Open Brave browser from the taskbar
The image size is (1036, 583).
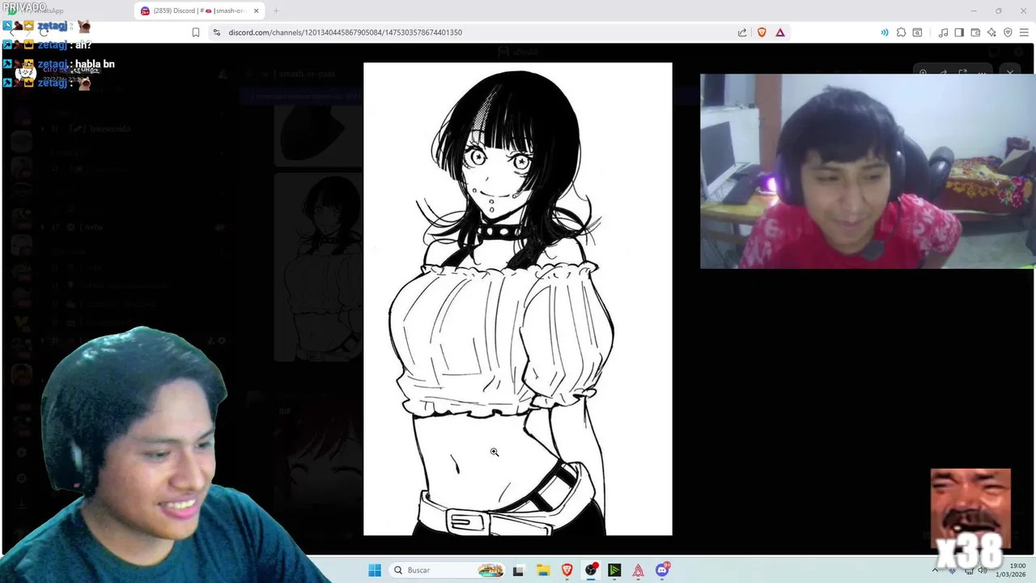(x=567, y=570)
